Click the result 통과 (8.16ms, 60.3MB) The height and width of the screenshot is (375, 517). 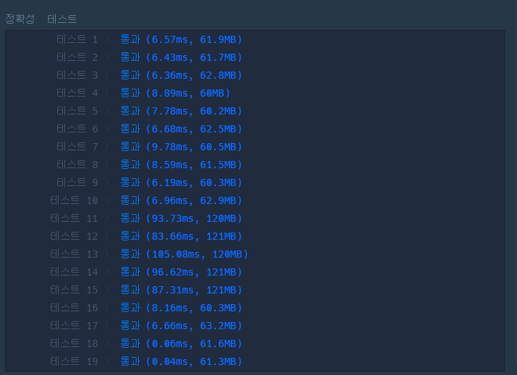coord(181,307)
